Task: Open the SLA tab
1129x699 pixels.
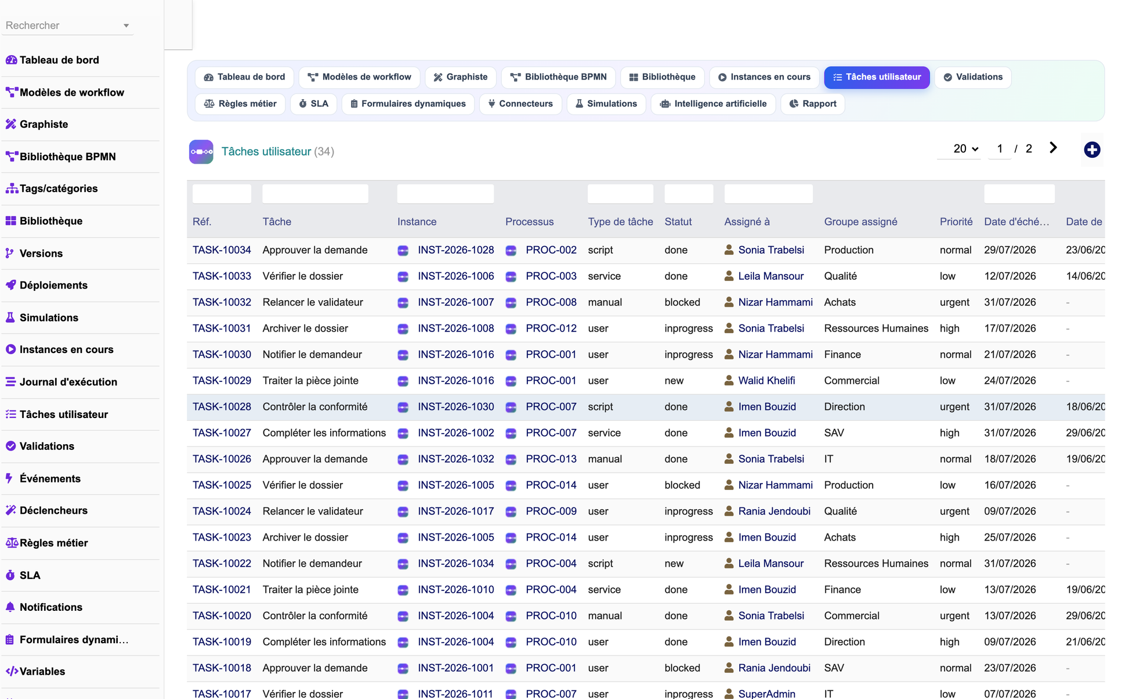Action: tap(314, 104)
